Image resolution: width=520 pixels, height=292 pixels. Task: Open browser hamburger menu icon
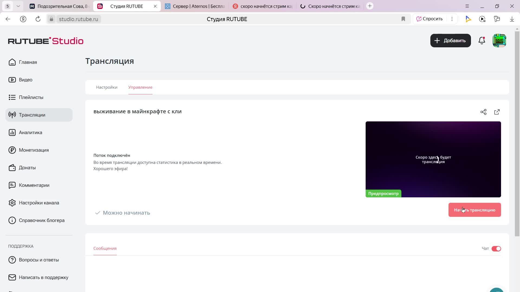pos(467,6)
